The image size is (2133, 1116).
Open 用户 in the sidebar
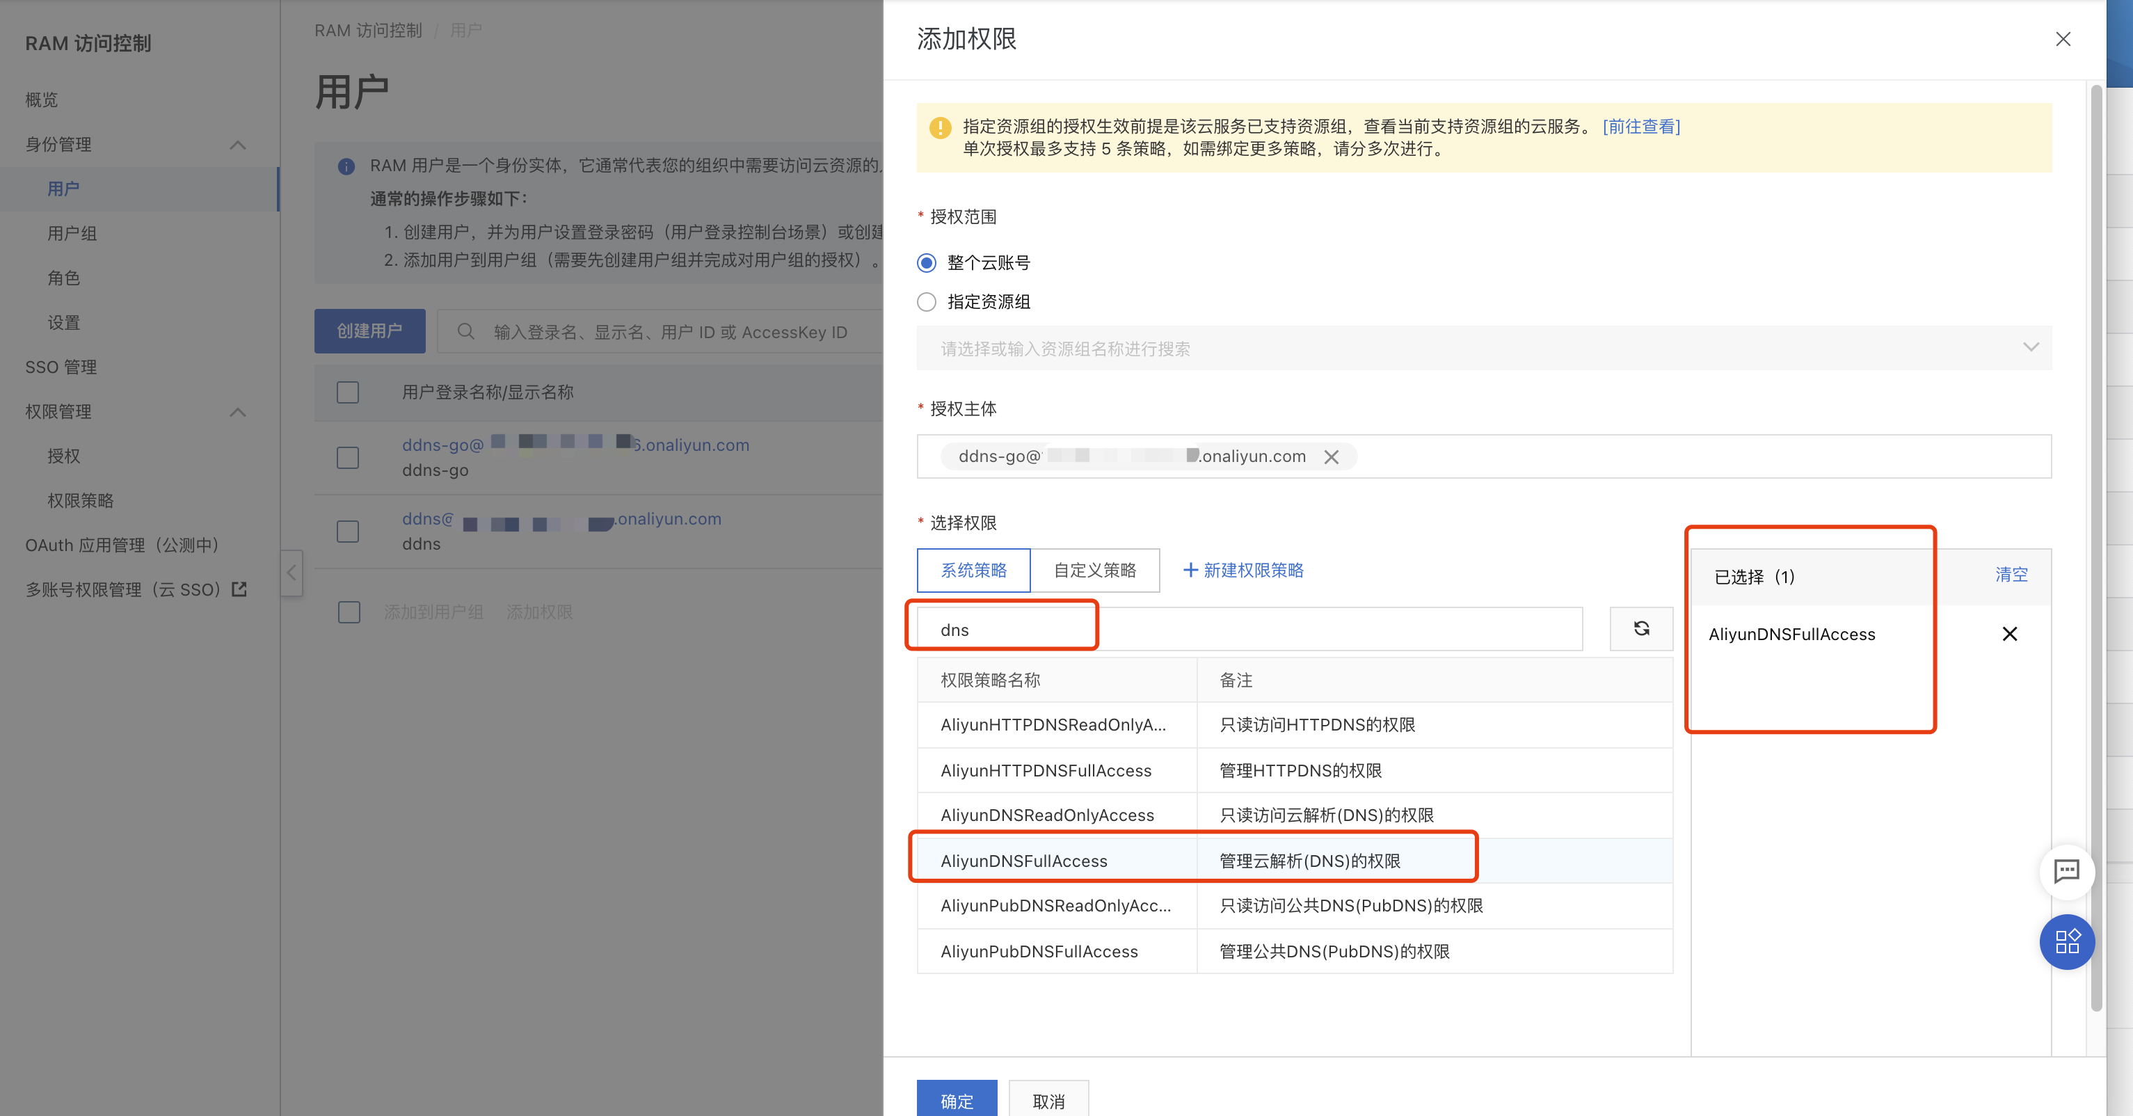tap(139, 189)
